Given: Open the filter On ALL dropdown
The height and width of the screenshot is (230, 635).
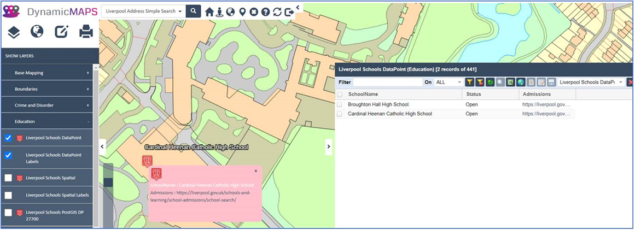Looking at the screenshot, I should 448,82.
